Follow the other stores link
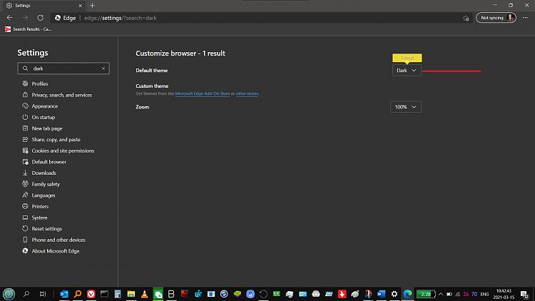 247,93
